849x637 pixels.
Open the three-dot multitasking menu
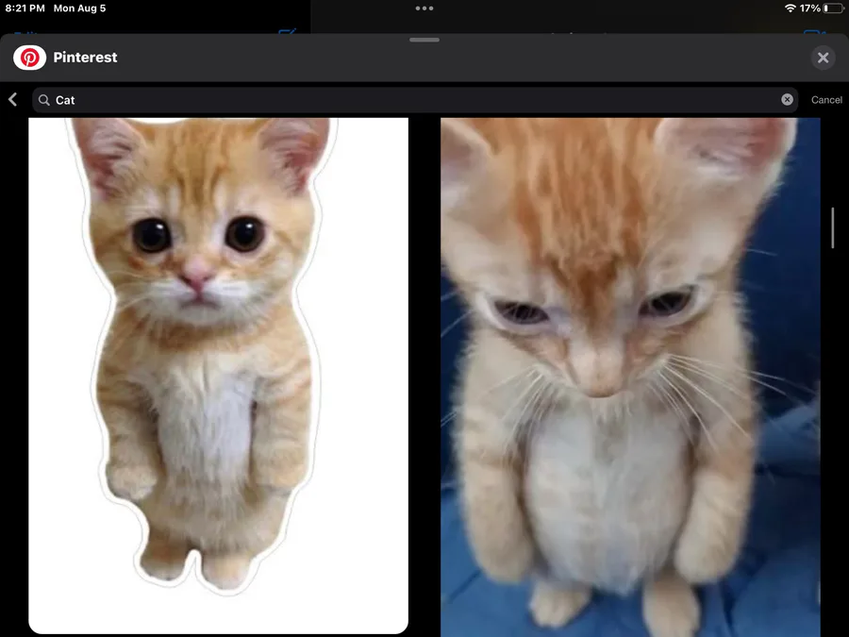coord(424,8)
